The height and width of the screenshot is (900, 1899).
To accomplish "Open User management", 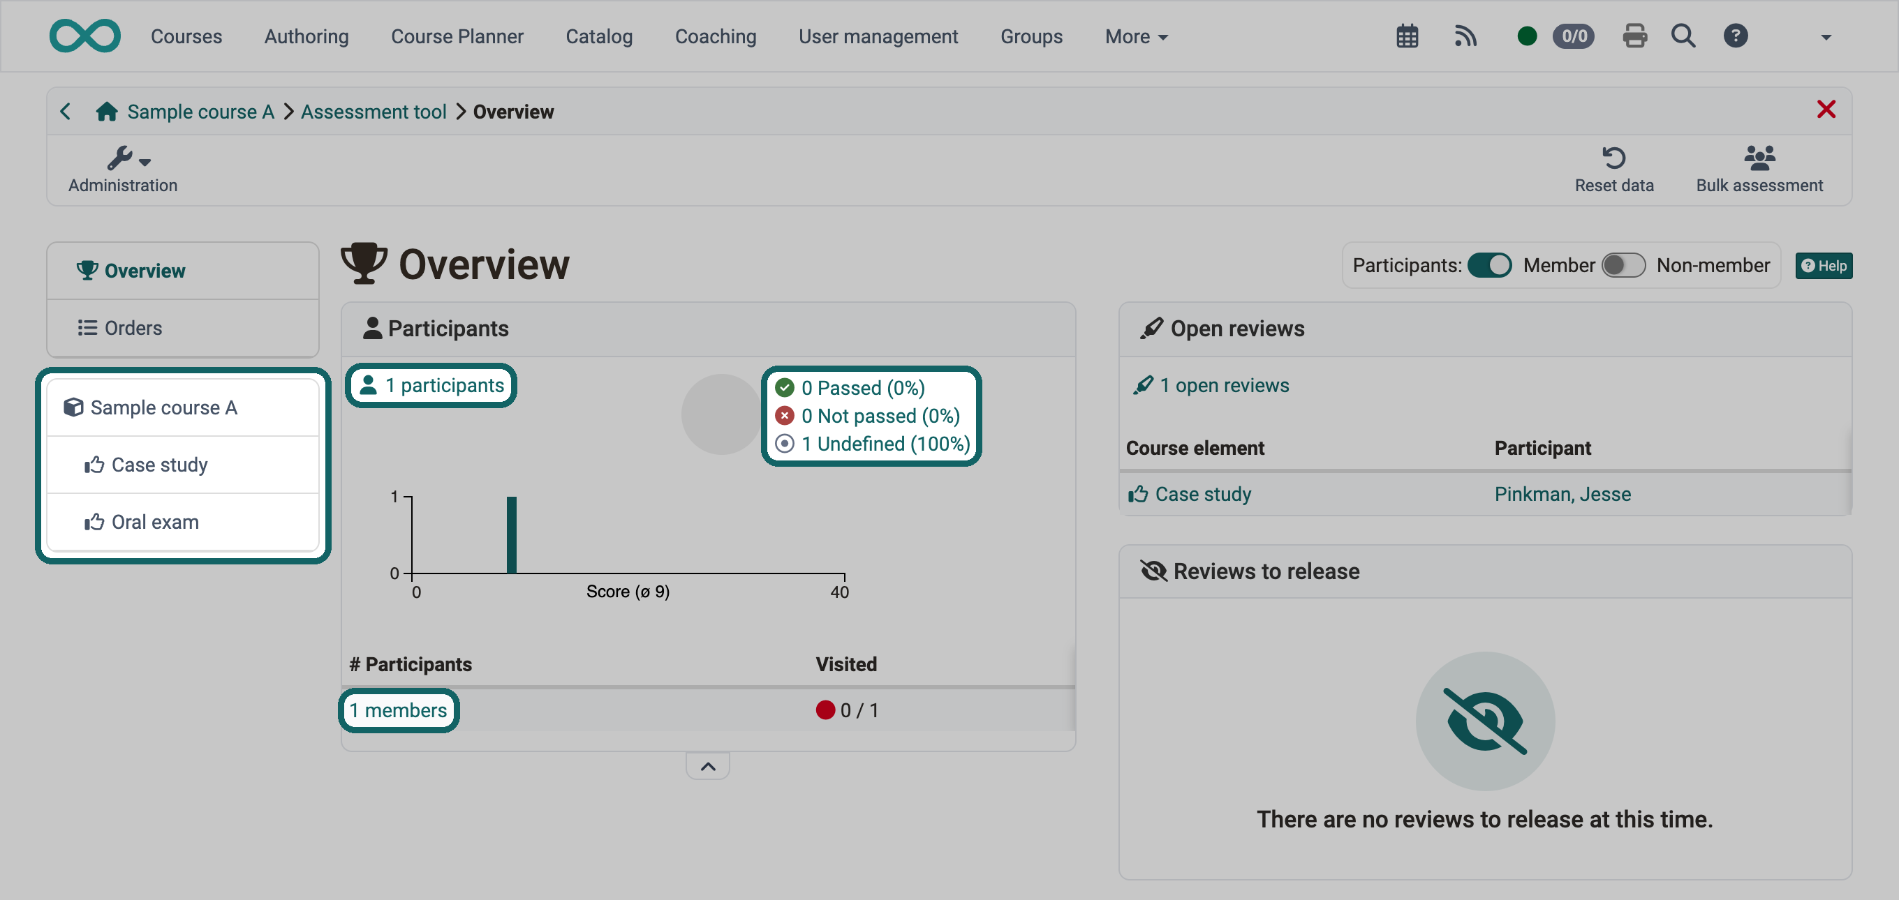I will tap(878, 36).
